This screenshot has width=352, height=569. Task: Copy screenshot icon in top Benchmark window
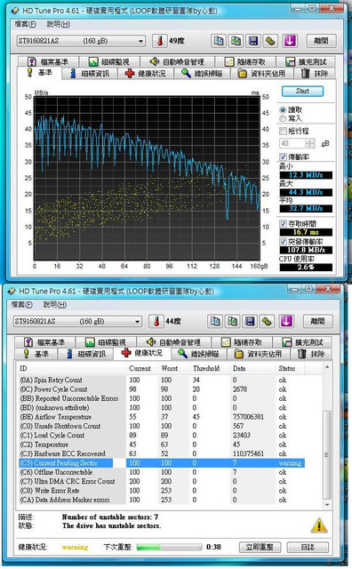[236, 41]
